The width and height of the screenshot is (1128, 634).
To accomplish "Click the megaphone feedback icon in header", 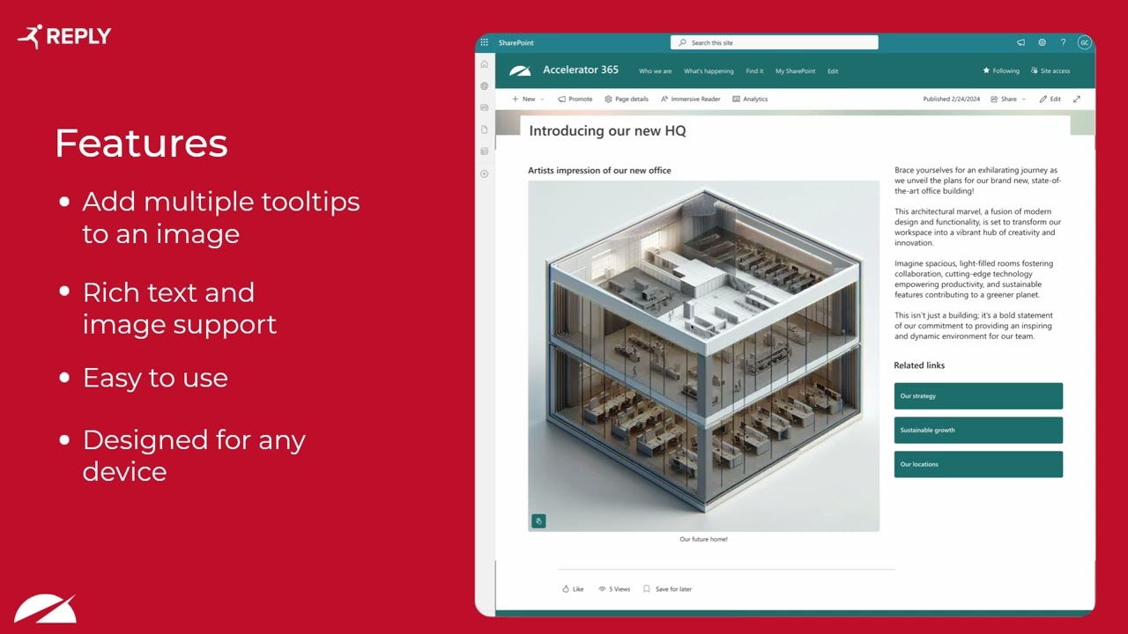I will click(x=1020, y=42).
